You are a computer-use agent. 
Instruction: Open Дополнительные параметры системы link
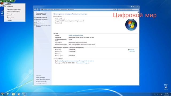43,26
